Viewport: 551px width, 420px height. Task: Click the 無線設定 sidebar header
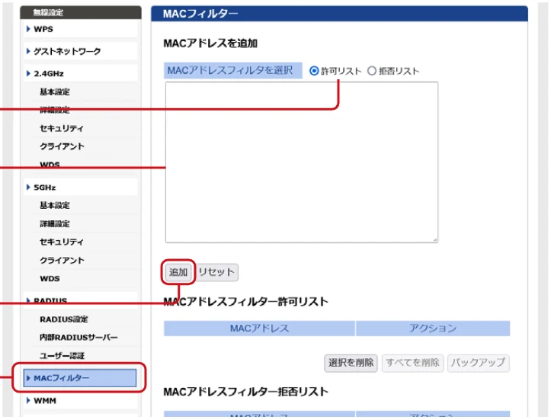coord(48,13)
